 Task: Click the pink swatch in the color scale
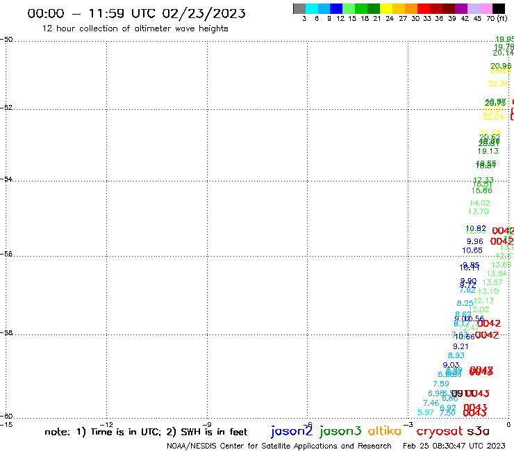[486, 8]
